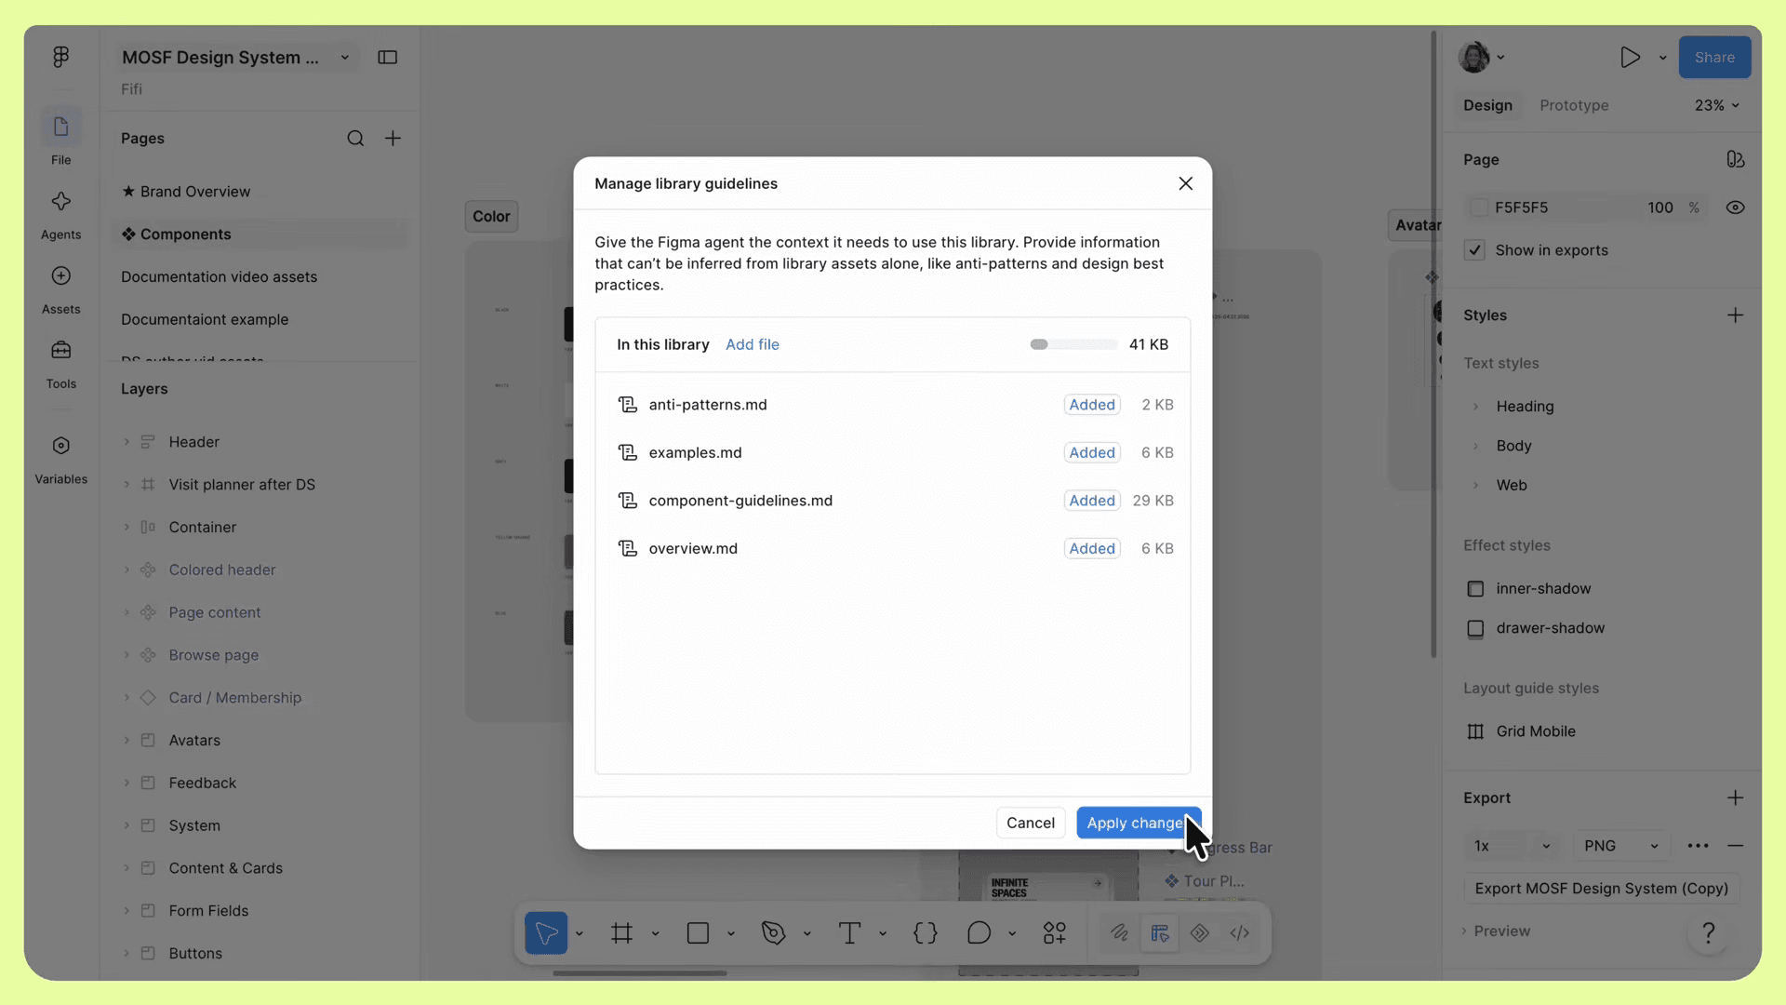Select the component-guidelines.md file row

893,501
